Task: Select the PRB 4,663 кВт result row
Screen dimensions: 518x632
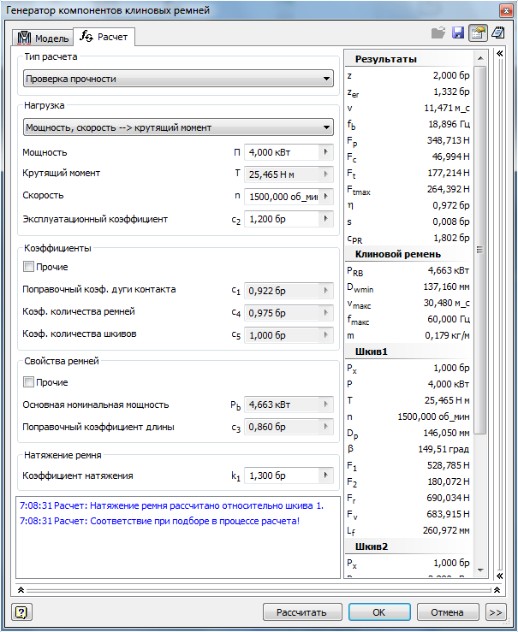Action: click(408, 270)
